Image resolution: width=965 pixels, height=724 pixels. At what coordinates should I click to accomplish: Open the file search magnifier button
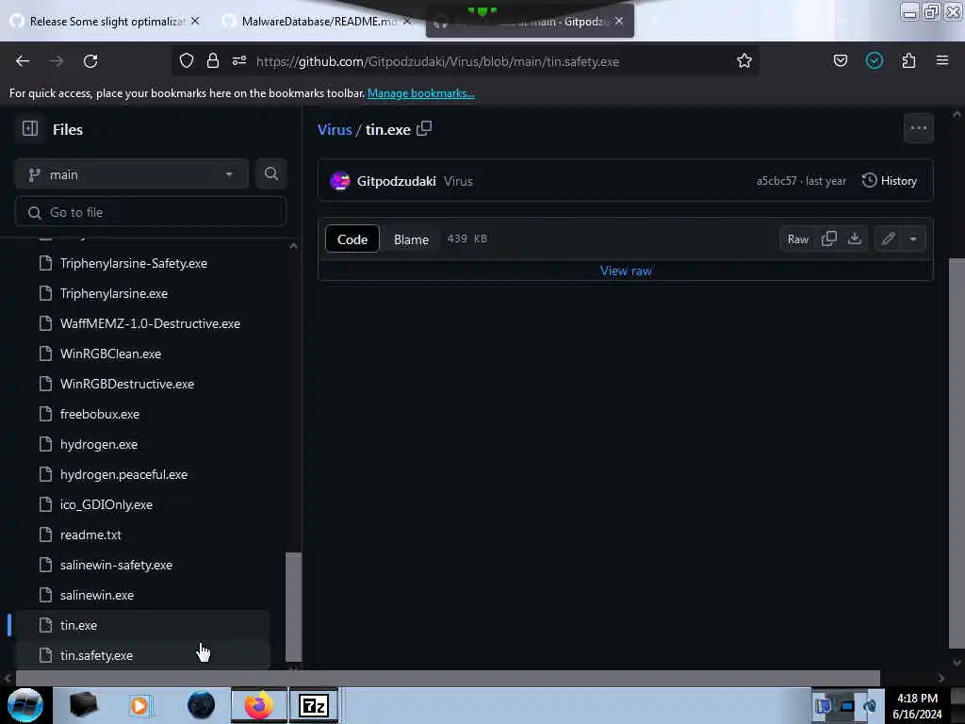271,174
